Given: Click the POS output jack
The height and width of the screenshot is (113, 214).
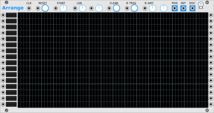Looking at the screenshot, I should click(174, 8).
